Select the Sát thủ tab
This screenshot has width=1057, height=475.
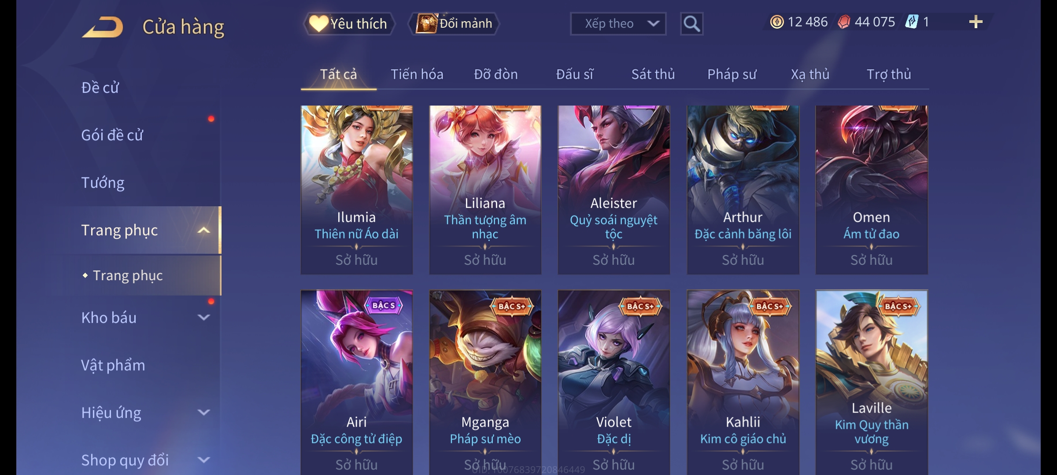653,74
